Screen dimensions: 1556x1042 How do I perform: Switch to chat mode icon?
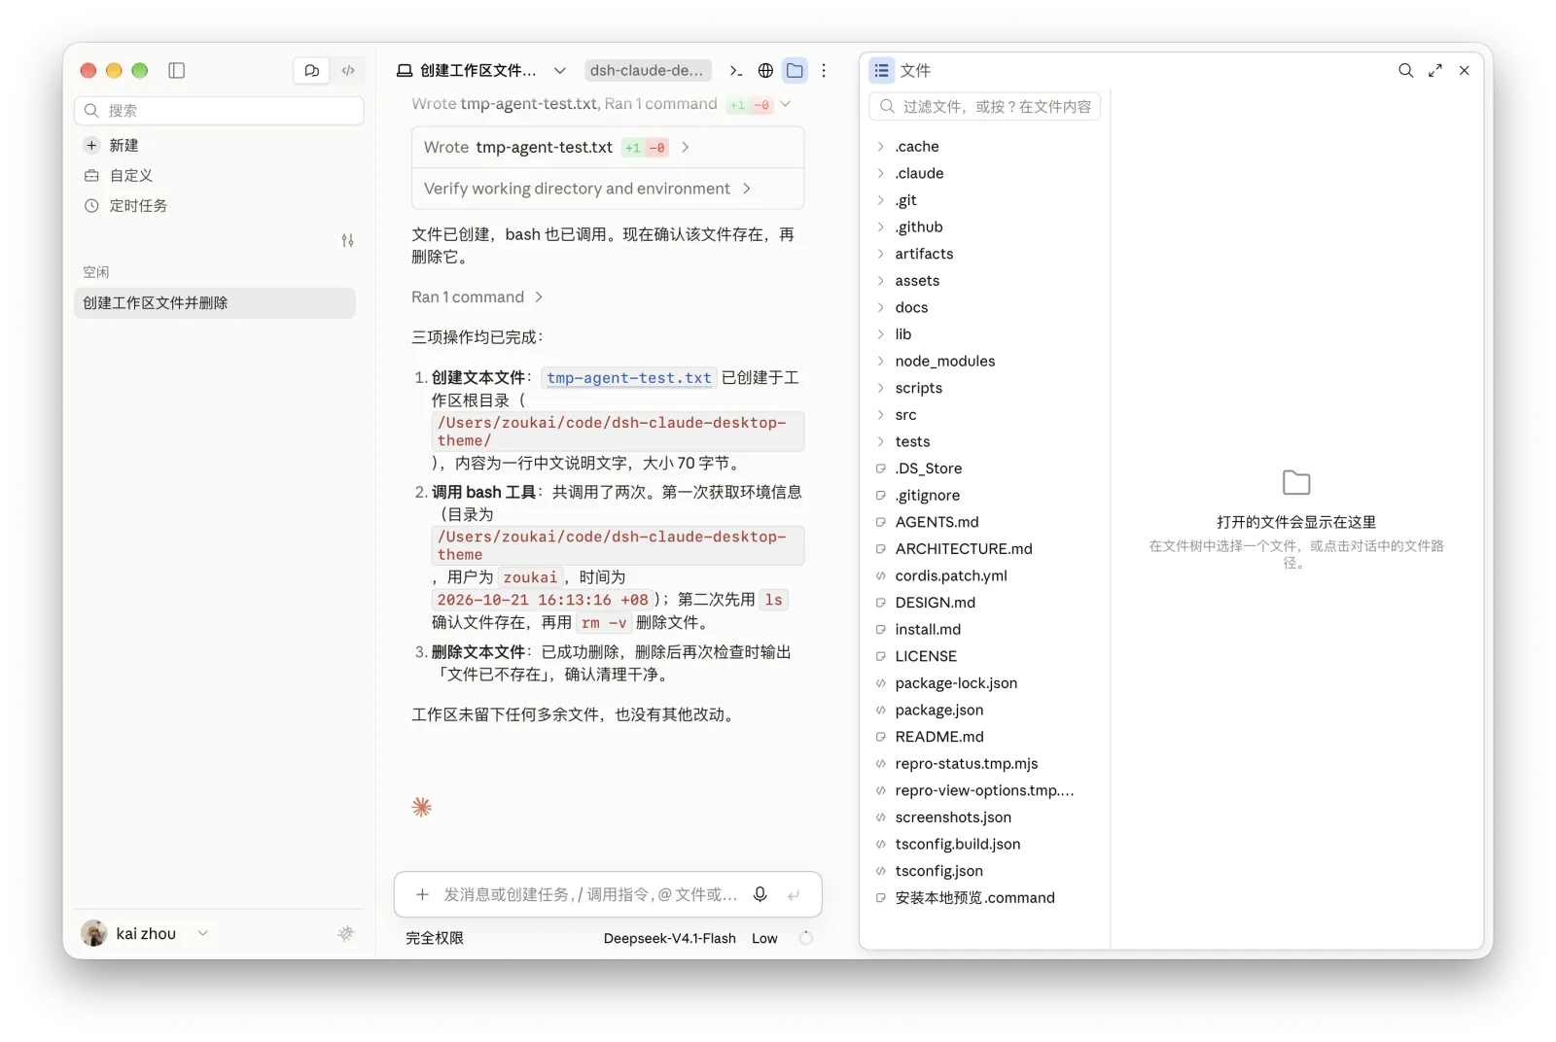coord(312,70)
